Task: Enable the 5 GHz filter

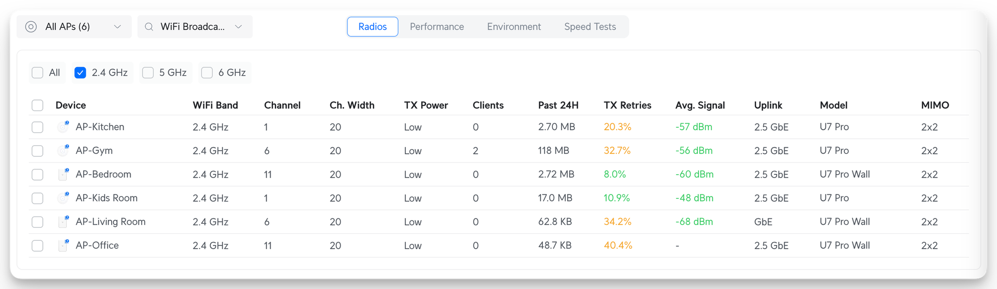Action: pyautogui.click(x=148, y=73)
